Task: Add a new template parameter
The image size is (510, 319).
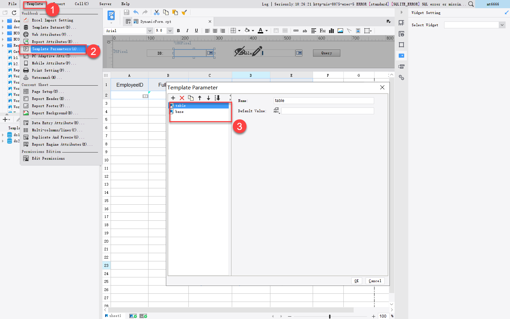Action: tap(173, 98)
